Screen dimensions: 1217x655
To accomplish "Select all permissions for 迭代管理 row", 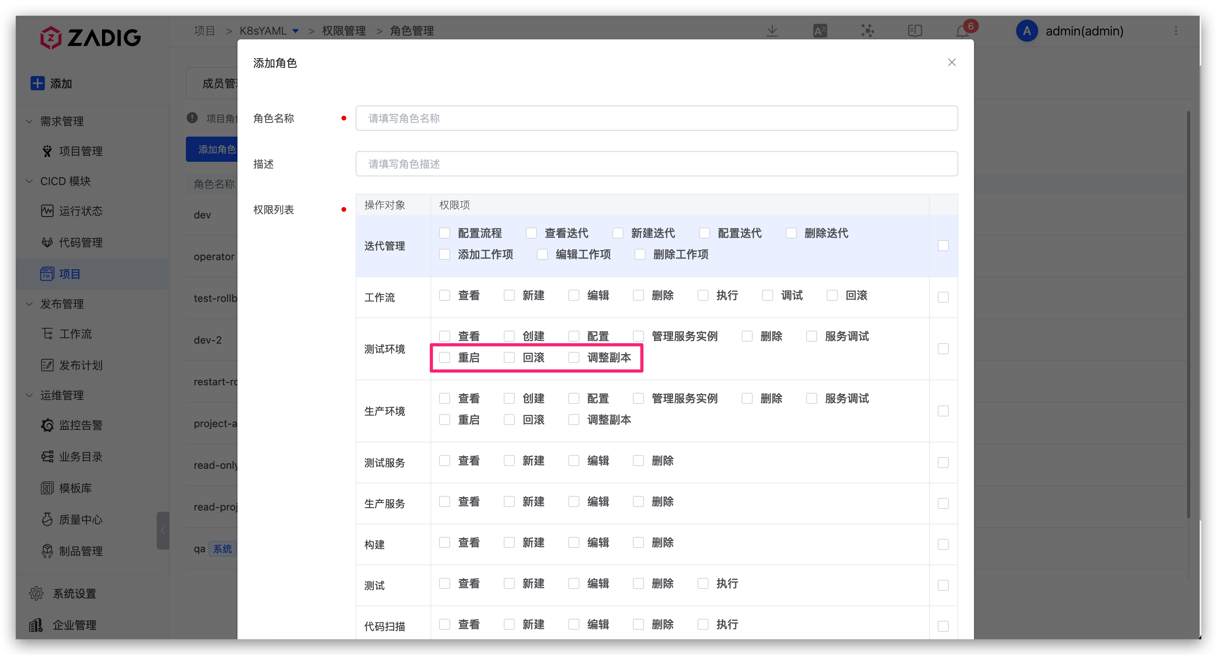I will [943, 246].
